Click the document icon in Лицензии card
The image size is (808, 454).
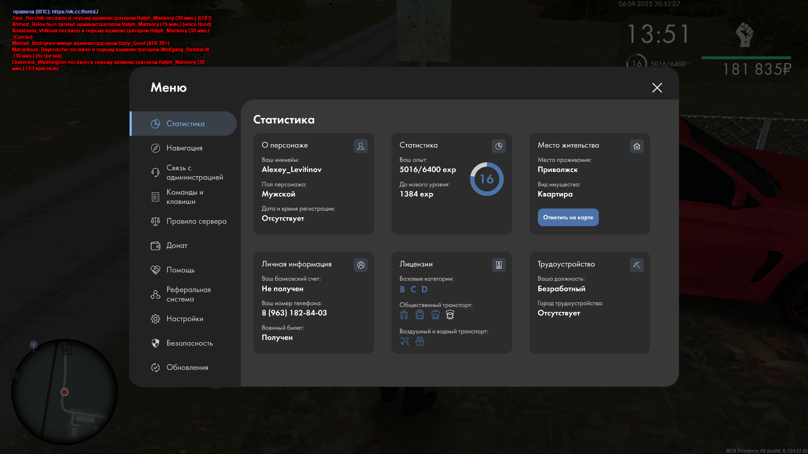pos(499,265)
